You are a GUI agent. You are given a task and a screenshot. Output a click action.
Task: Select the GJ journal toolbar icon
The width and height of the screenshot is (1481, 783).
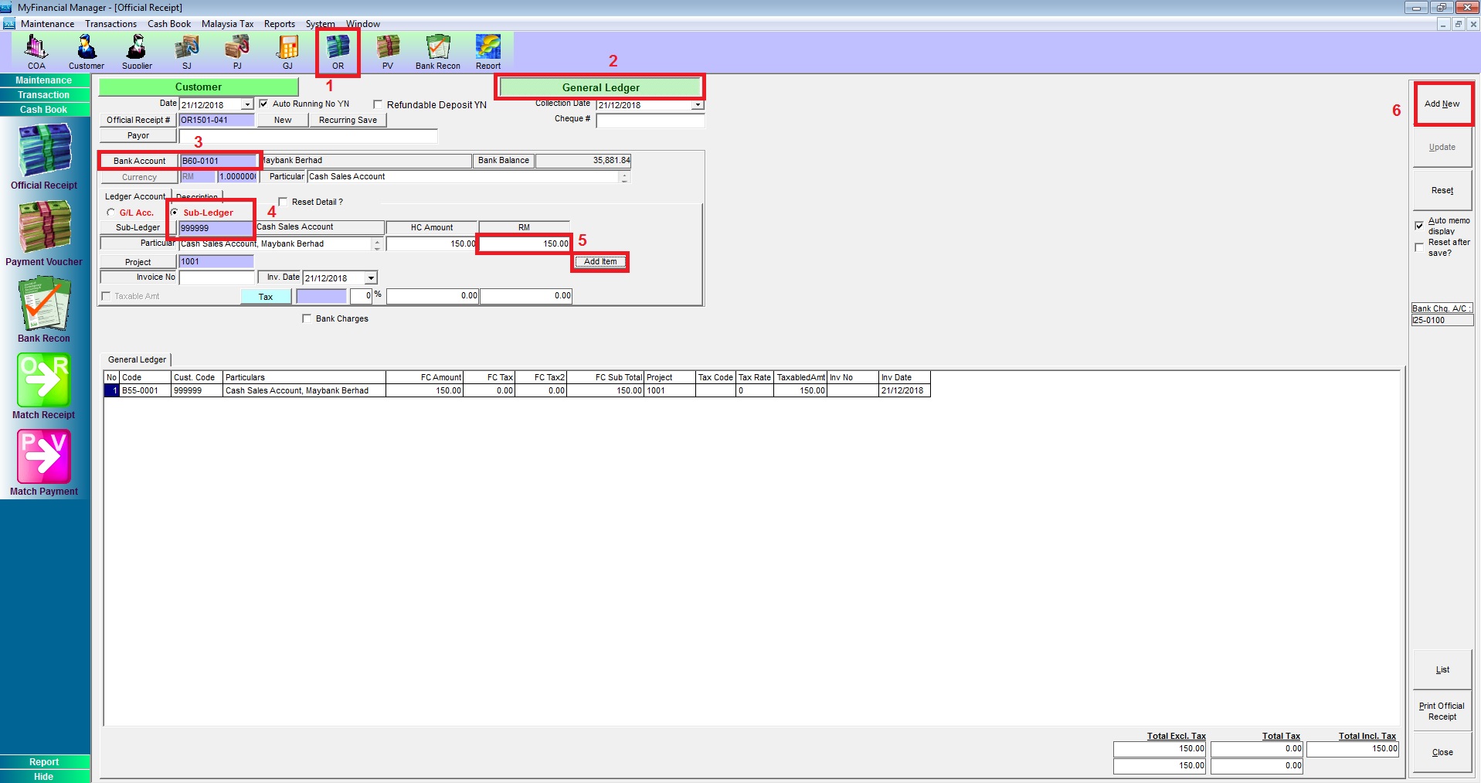287,50
